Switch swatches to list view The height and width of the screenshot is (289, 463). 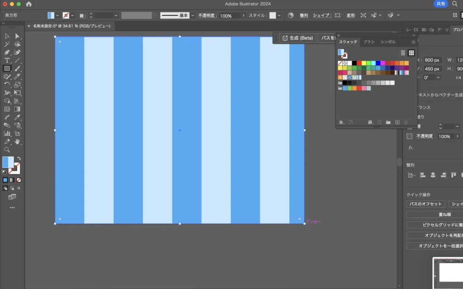[403, 53]
